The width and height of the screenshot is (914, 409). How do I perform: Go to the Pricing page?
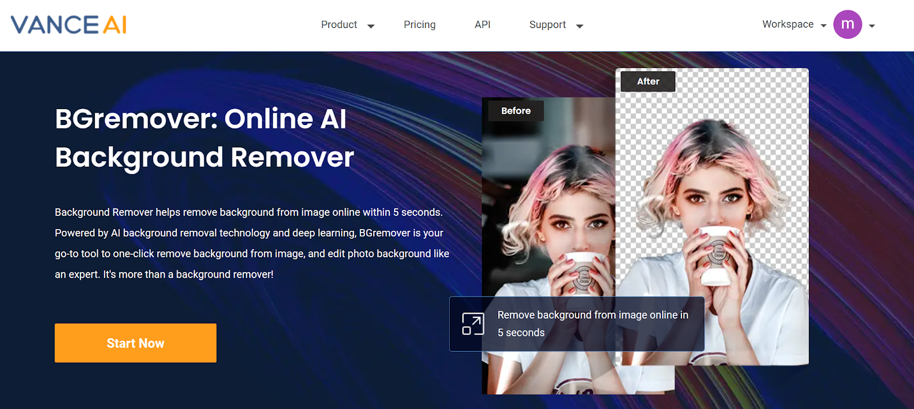419,25
